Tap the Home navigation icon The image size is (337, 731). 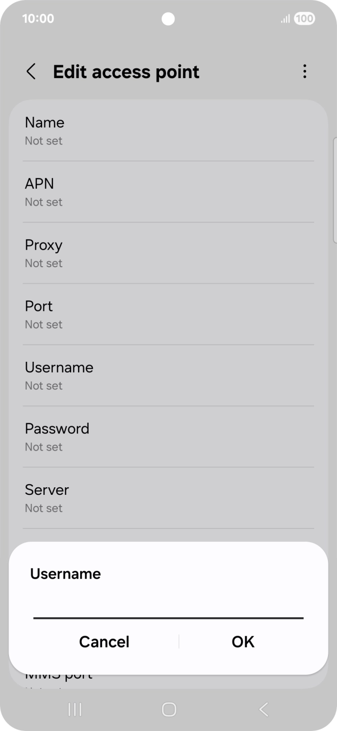(x=168, y=710)
